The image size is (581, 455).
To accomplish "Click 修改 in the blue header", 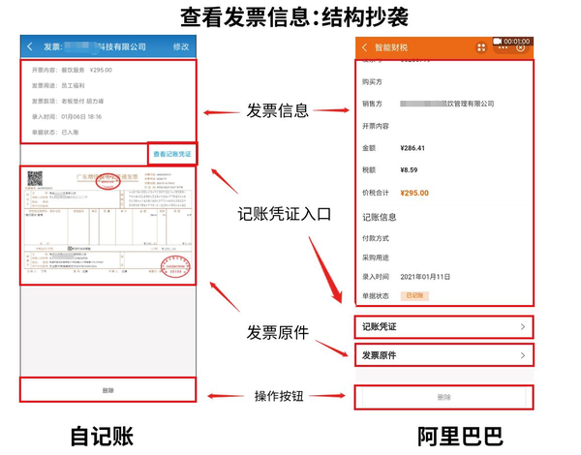I will tap(181, 46).
